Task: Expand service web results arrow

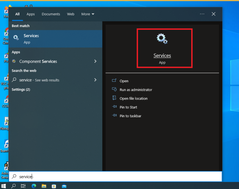Action: pyautogui.click(x=95, y=80)
